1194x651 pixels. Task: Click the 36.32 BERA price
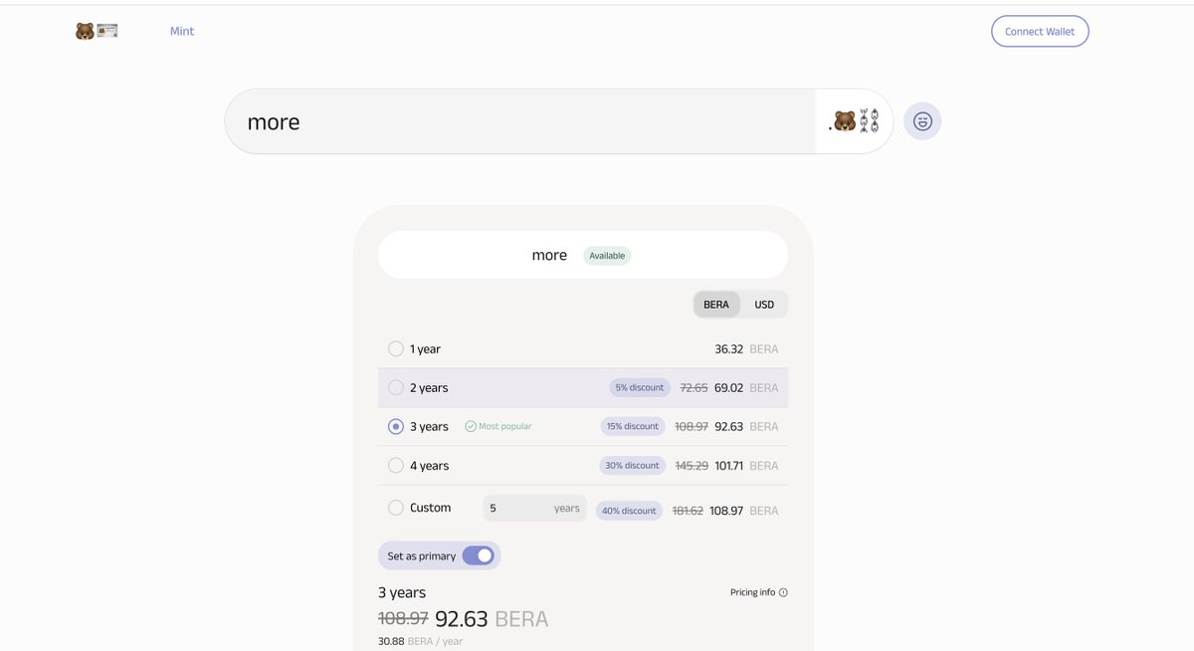(x=746, y=349)
